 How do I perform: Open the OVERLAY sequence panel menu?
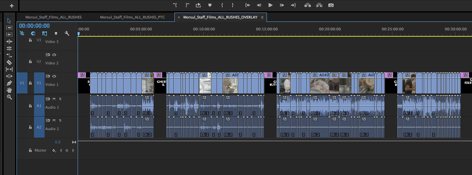(x=262, y=17)
